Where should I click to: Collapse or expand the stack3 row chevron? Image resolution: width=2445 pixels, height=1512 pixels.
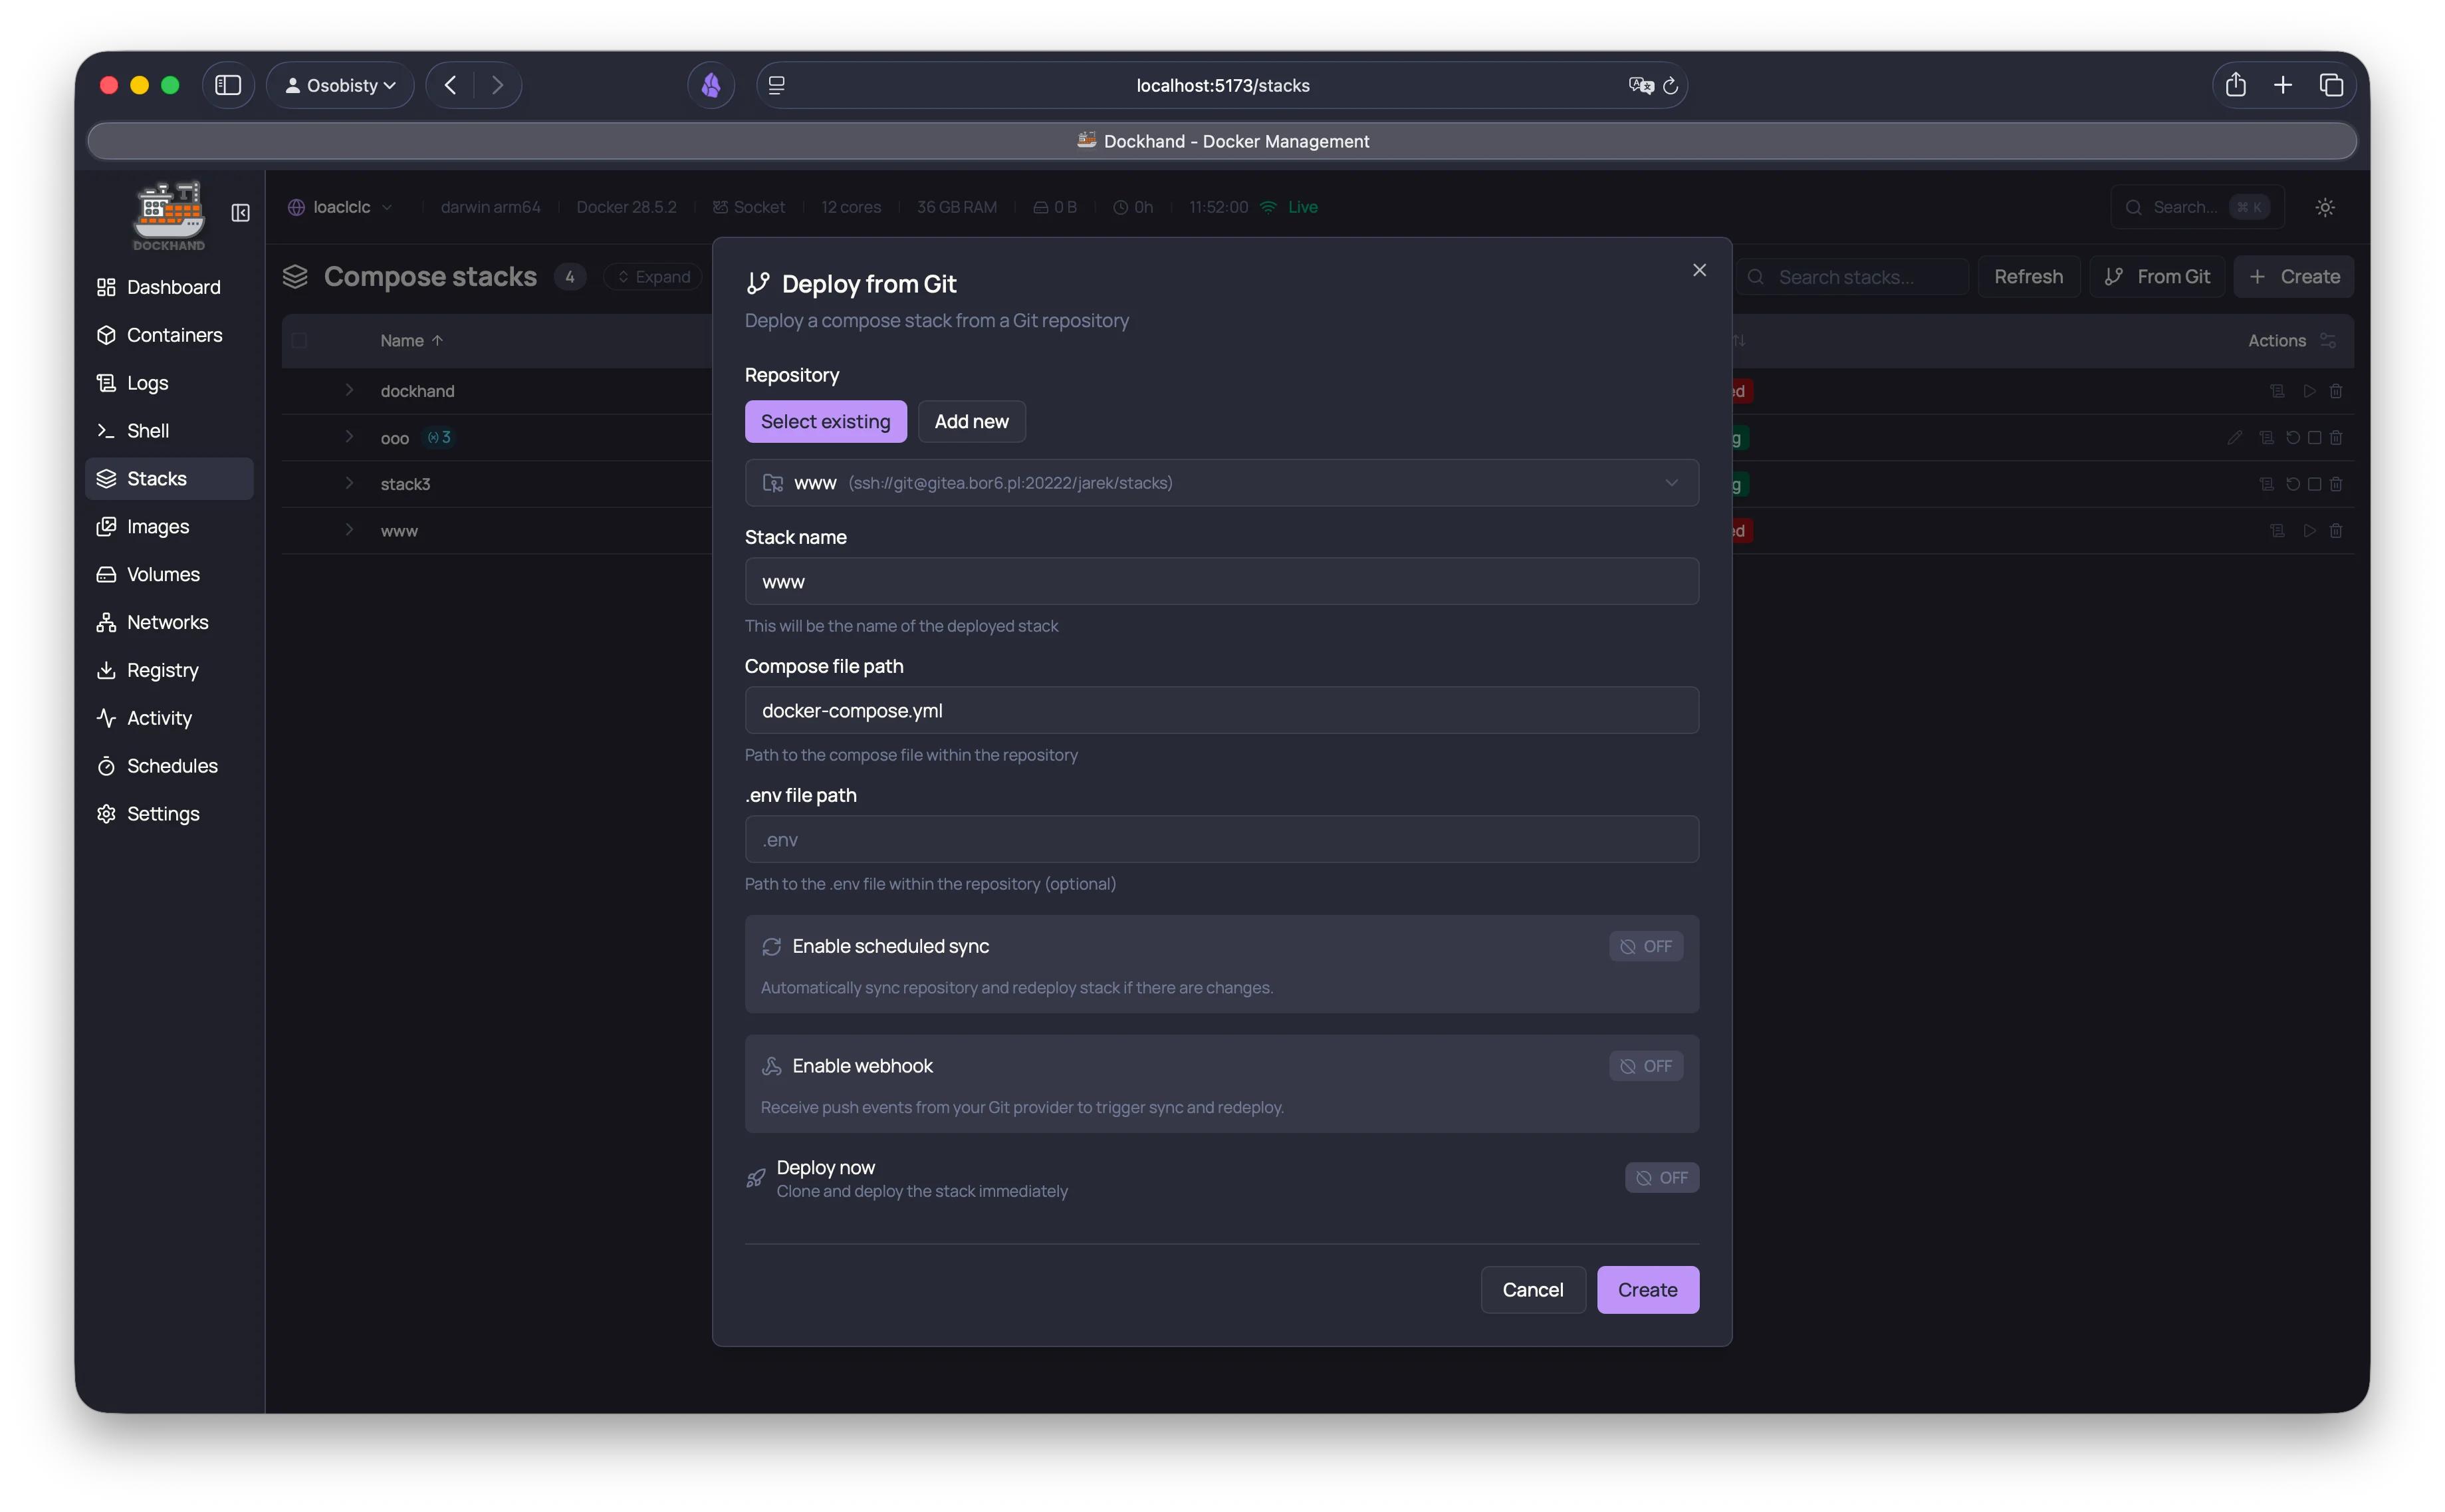click(349, 484)
